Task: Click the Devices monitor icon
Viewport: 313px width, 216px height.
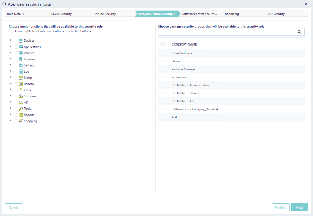Action: 21,41
